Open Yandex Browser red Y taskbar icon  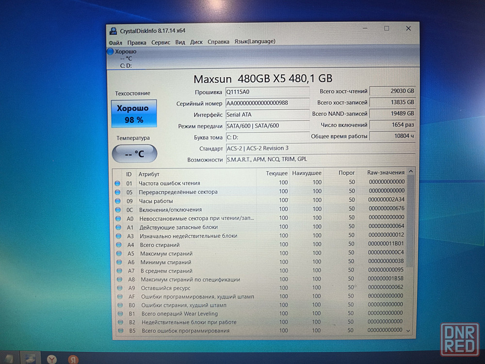52,359
